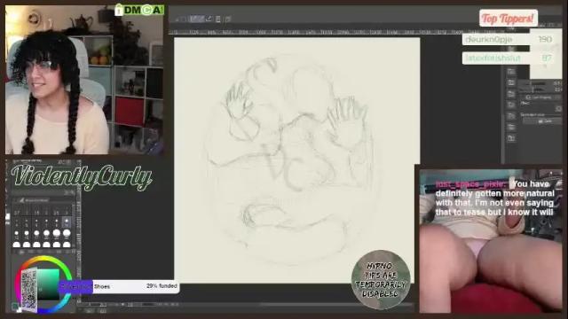Click the highlighted button in the top command bar

coord(197,19)
